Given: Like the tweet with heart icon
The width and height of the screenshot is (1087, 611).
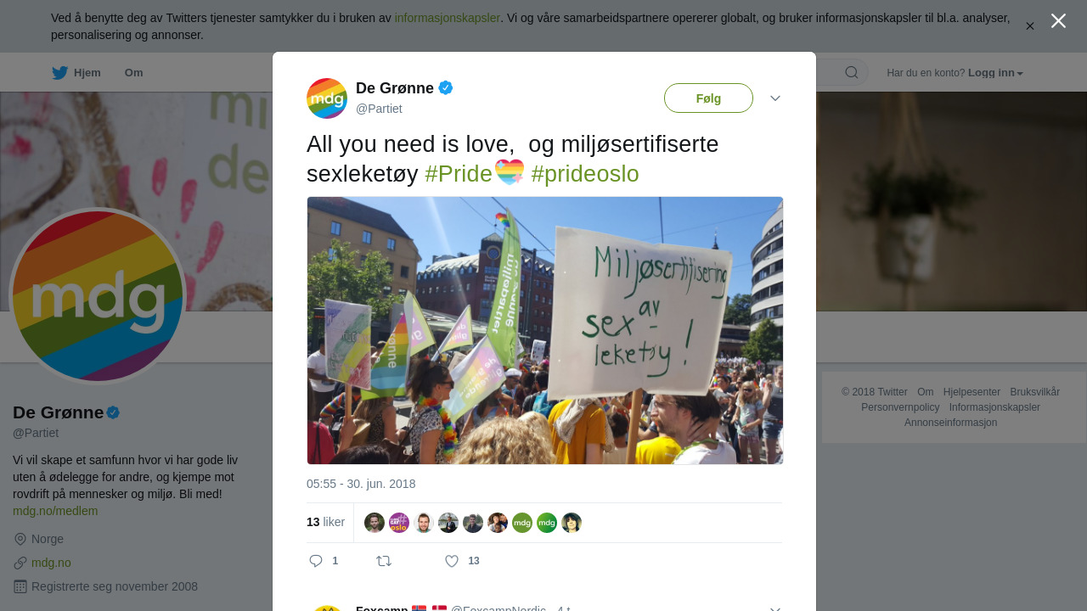Looking at the screenshot, I should click(452, 561).
